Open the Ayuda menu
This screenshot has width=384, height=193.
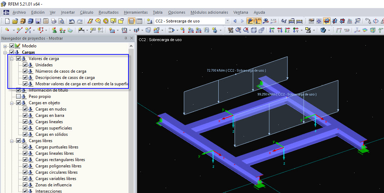(x=259, y=12)
